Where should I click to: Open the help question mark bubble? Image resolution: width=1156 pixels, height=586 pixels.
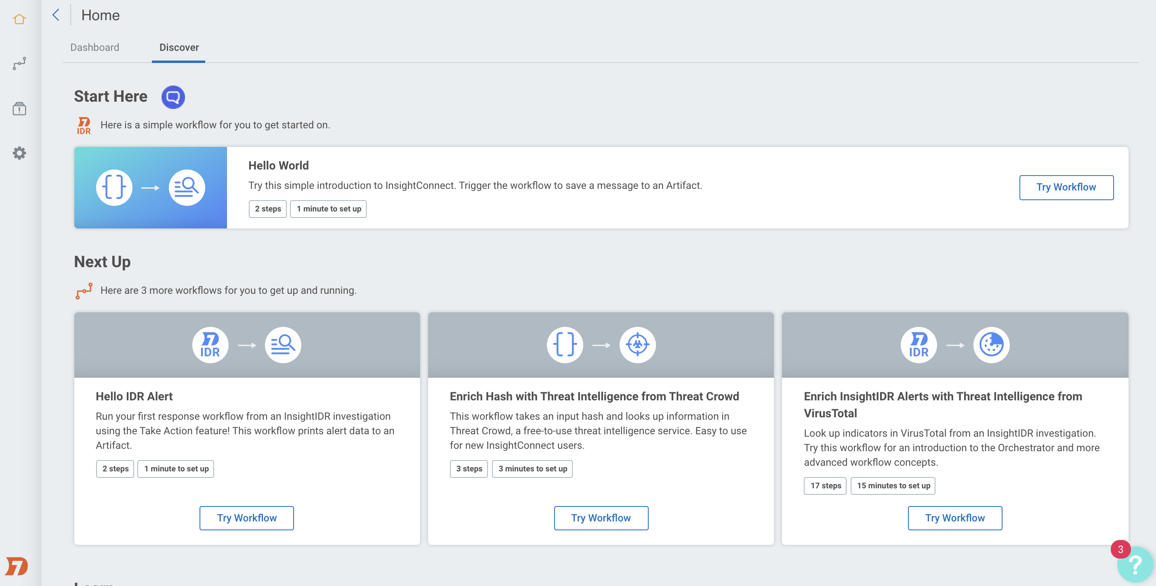(1135, 565)
